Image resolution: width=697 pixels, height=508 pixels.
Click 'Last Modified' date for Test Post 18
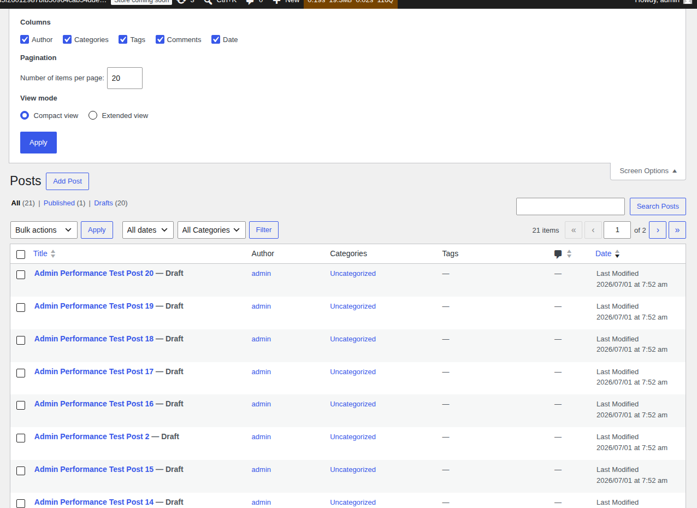(x=617, y=339)
